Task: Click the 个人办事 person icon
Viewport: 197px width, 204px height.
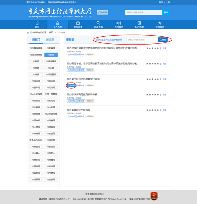Action: click(57, 23)
